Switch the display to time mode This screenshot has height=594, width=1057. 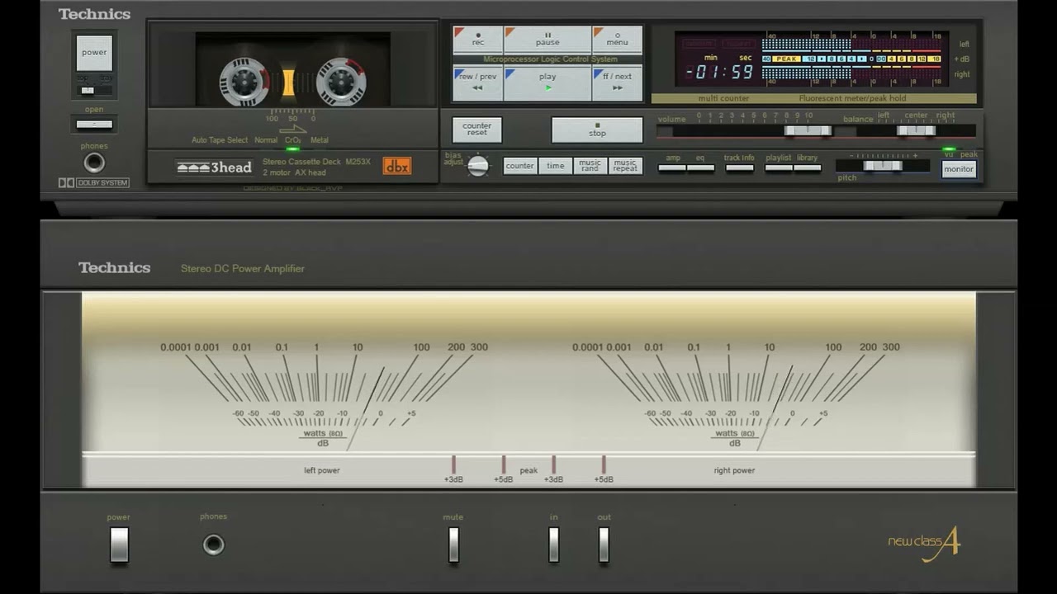[x=555, y=166]
